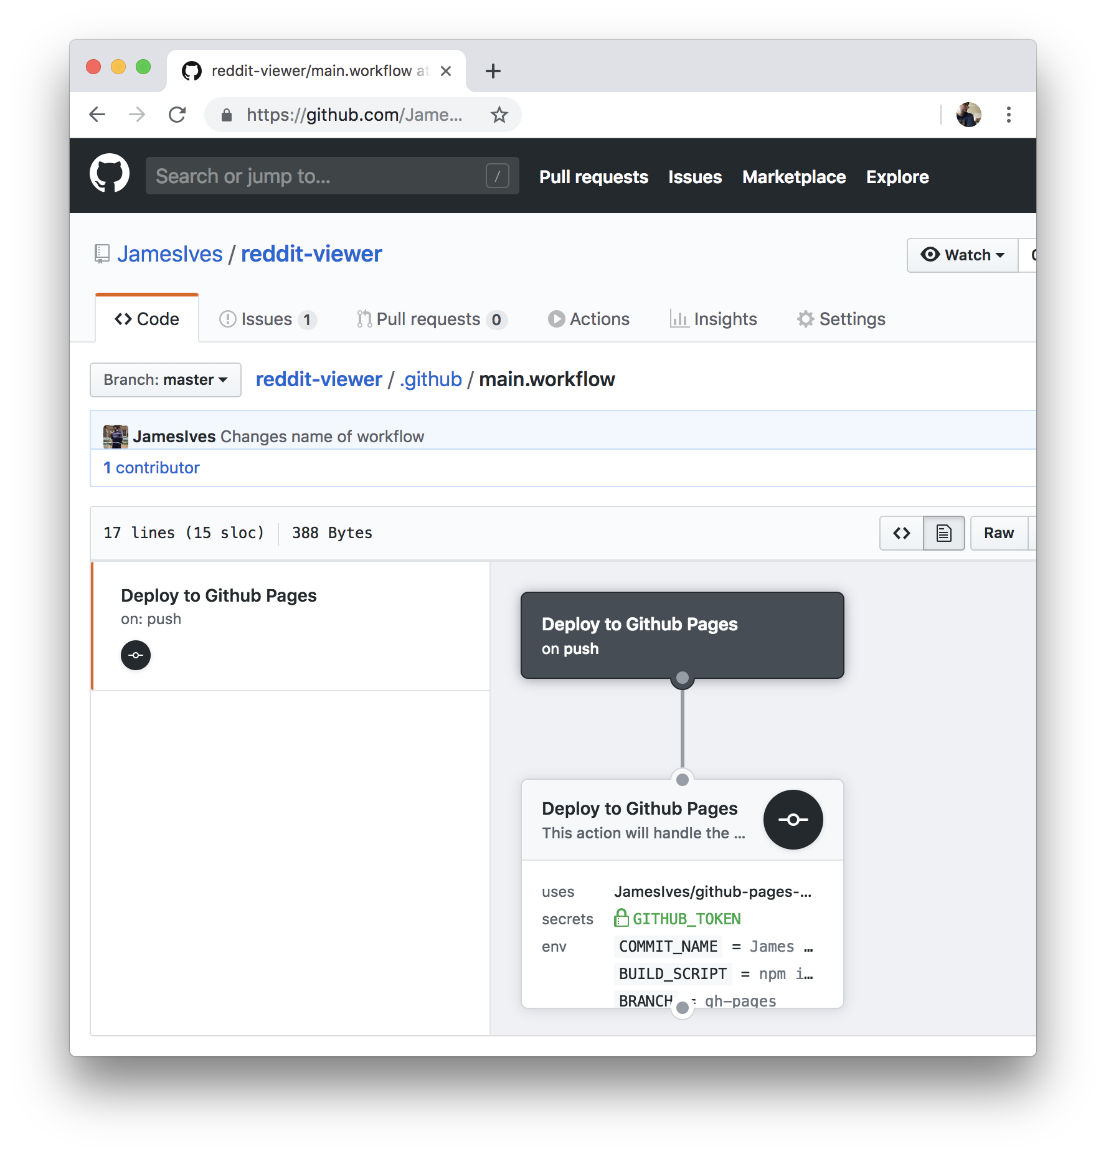Open the Branch: master dropdown
Viewport: 1106px width, 1156px height.
click(166, 380)
